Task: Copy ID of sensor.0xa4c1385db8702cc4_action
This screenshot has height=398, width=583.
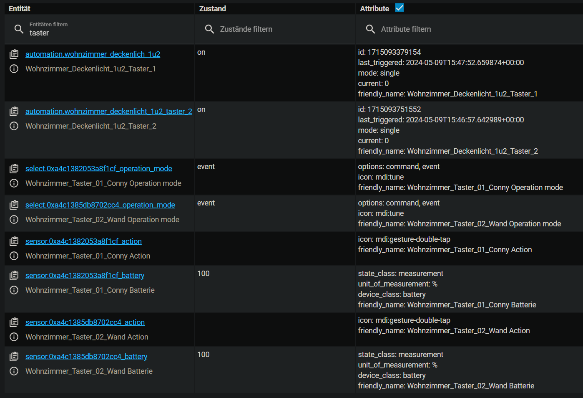Action: [x=14, y=322]
